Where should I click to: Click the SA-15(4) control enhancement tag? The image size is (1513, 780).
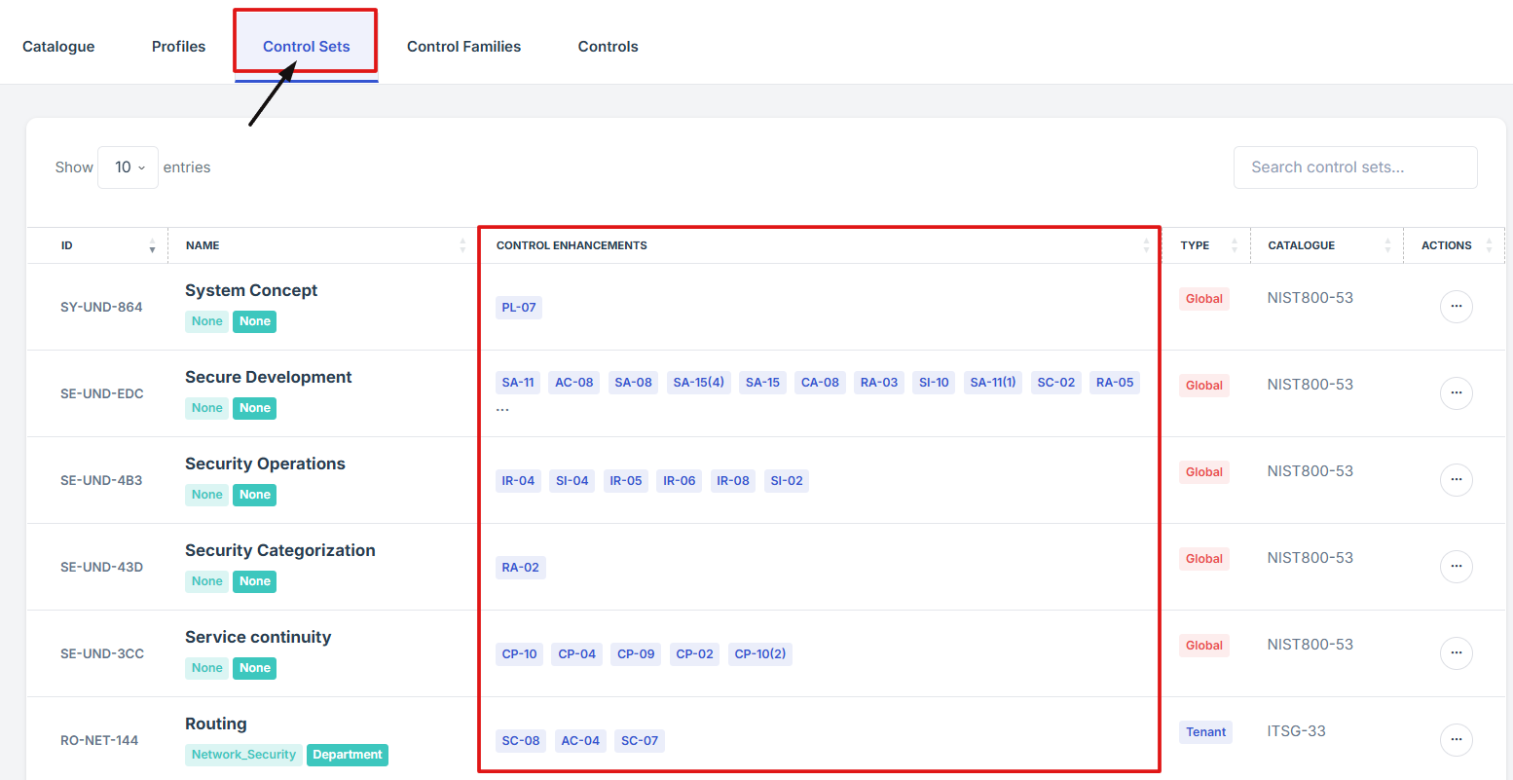[x=698, y=383]
